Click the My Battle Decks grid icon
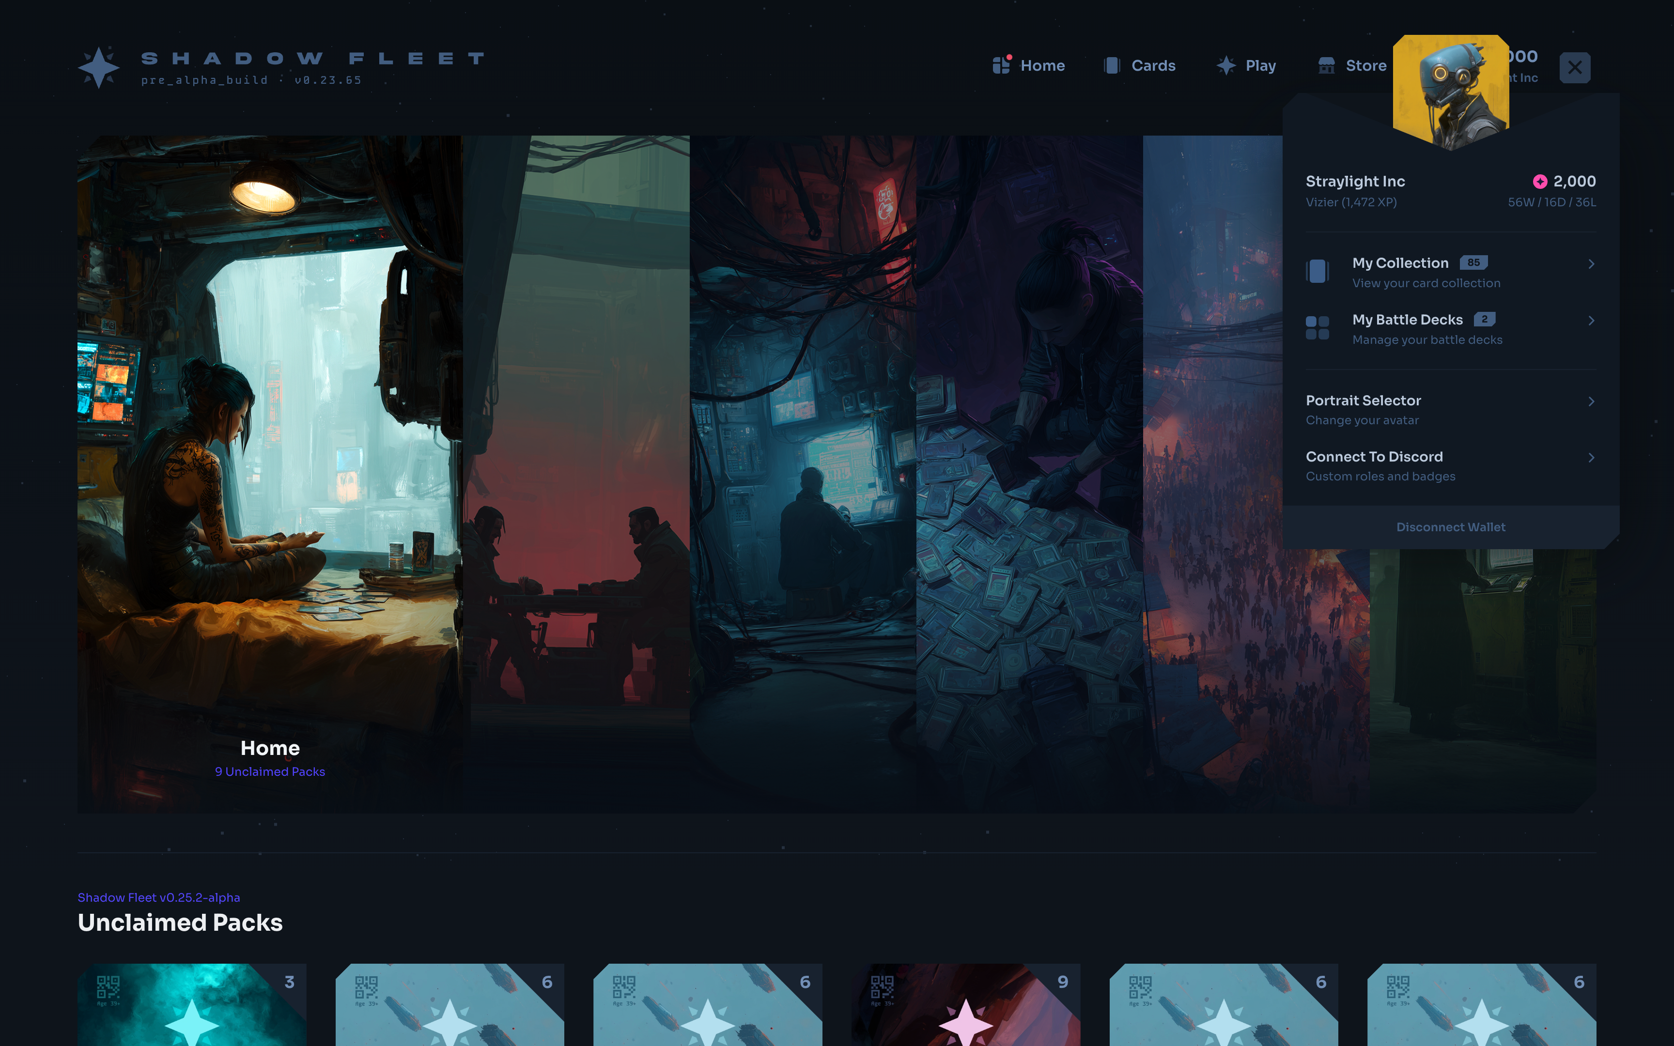The width and height of the screenshot is (1674, 1046). pyautogui.click(x=1317, y=328)
